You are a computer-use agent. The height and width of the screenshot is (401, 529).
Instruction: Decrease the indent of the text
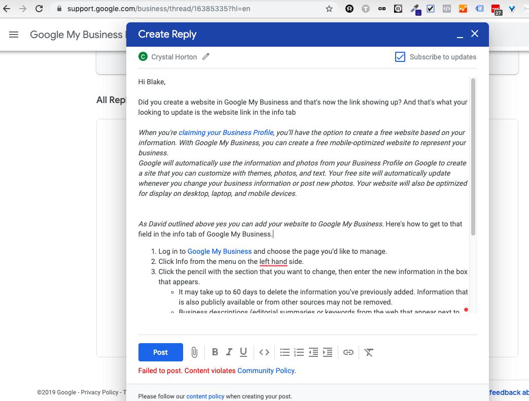(x=313, y=352)
